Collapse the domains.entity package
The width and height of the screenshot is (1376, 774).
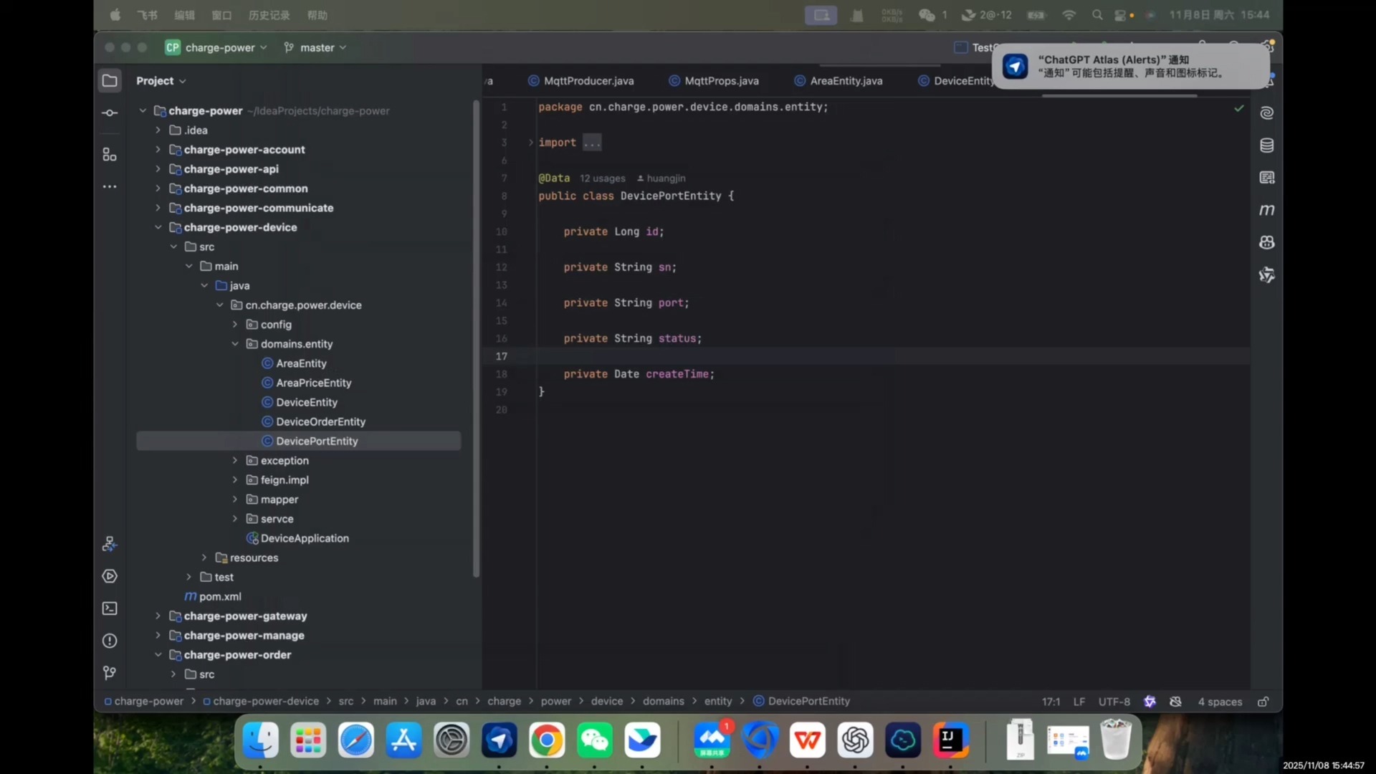point(235,344)
